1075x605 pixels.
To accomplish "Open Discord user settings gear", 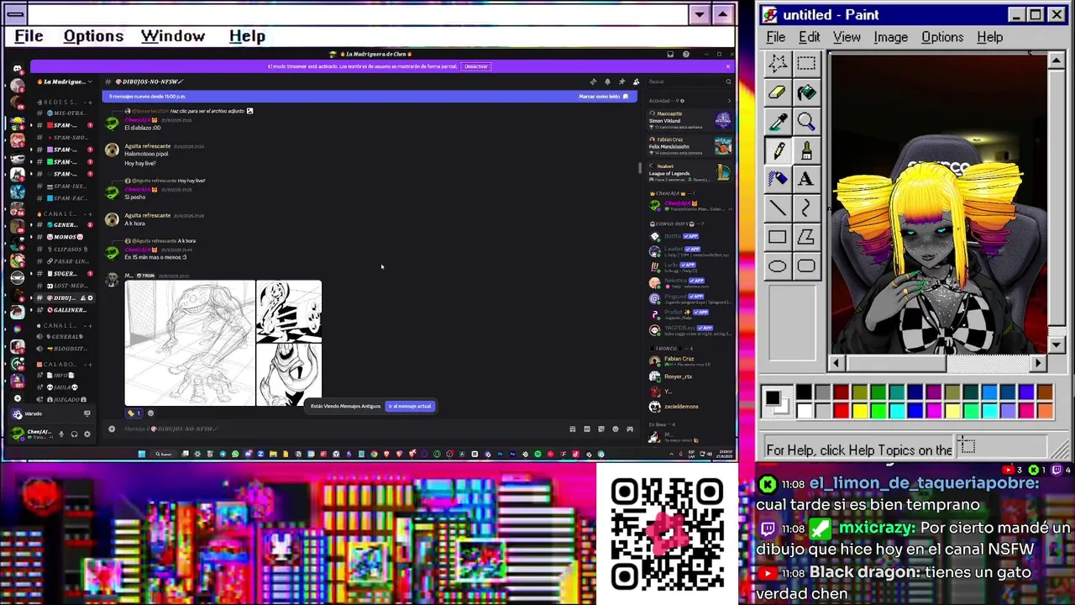I will pos(87,434).
